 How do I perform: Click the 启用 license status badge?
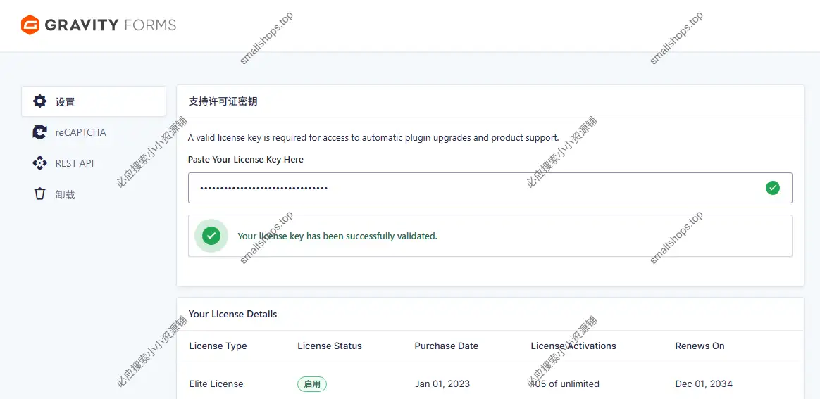[312, 384]
